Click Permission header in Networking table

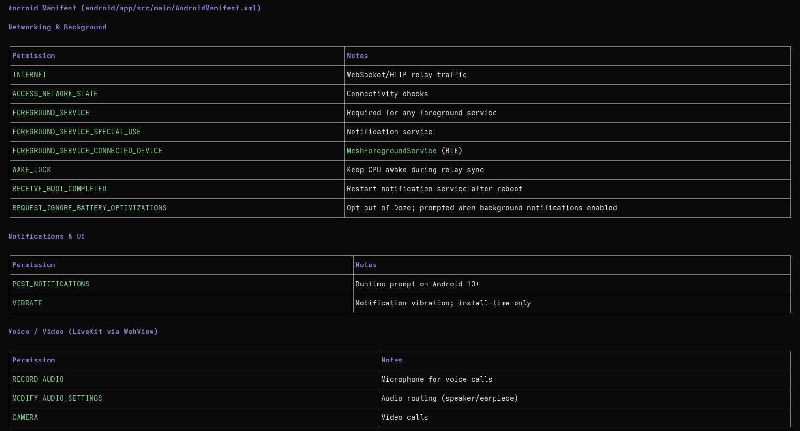coord(34,56)
